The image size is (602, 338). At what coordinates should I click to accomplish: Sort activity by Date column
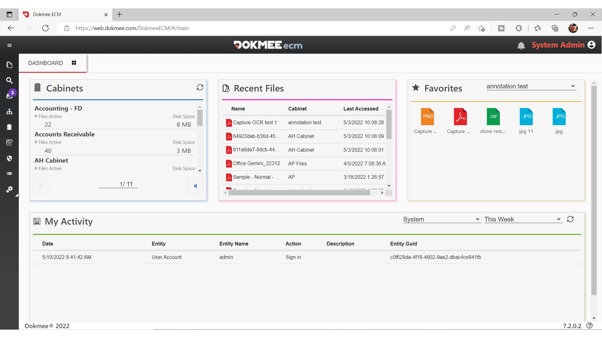point(48,244)
